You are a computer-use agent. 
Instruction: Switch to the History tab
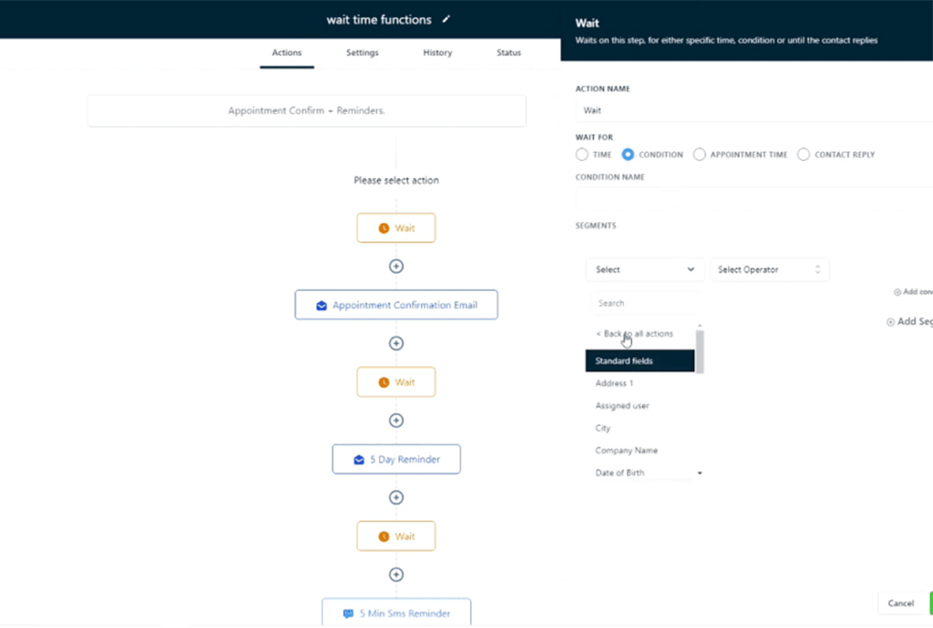(x=437, y=53)
